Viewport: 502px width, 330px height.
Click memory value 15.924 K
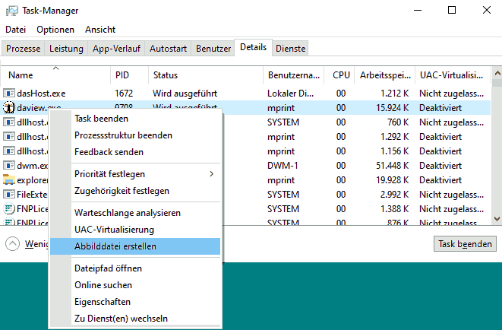pyautogui.click(x=392, y=108)
